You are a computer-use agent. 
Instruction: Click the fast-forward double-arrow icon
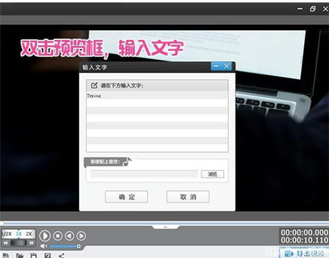click(x=32, y=243)
